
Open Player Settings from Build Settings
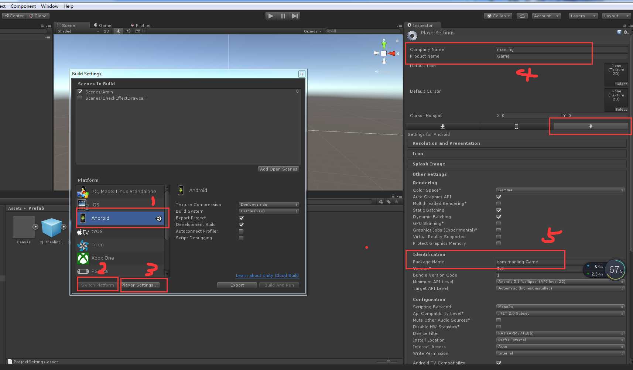coord(140,285)
